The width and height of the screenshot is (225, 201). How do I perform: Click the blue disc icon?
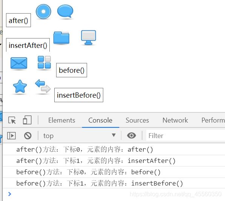point(43,12)
